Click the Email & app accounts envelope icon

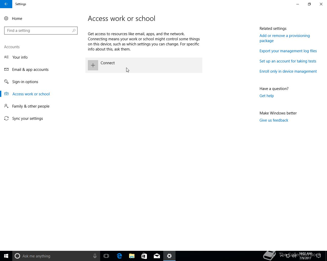6,70
